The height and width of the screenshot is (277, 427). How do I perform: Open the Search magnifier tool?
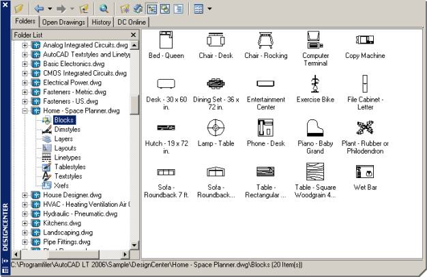pyautogui.click(x=104, y=9)
